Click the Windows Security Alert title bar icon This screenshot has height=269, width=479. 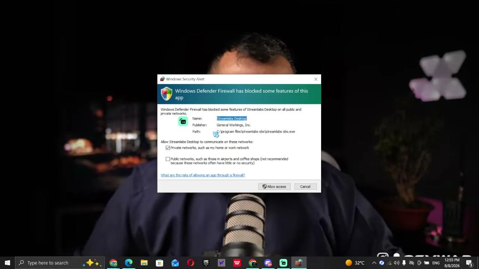(162, 79)
